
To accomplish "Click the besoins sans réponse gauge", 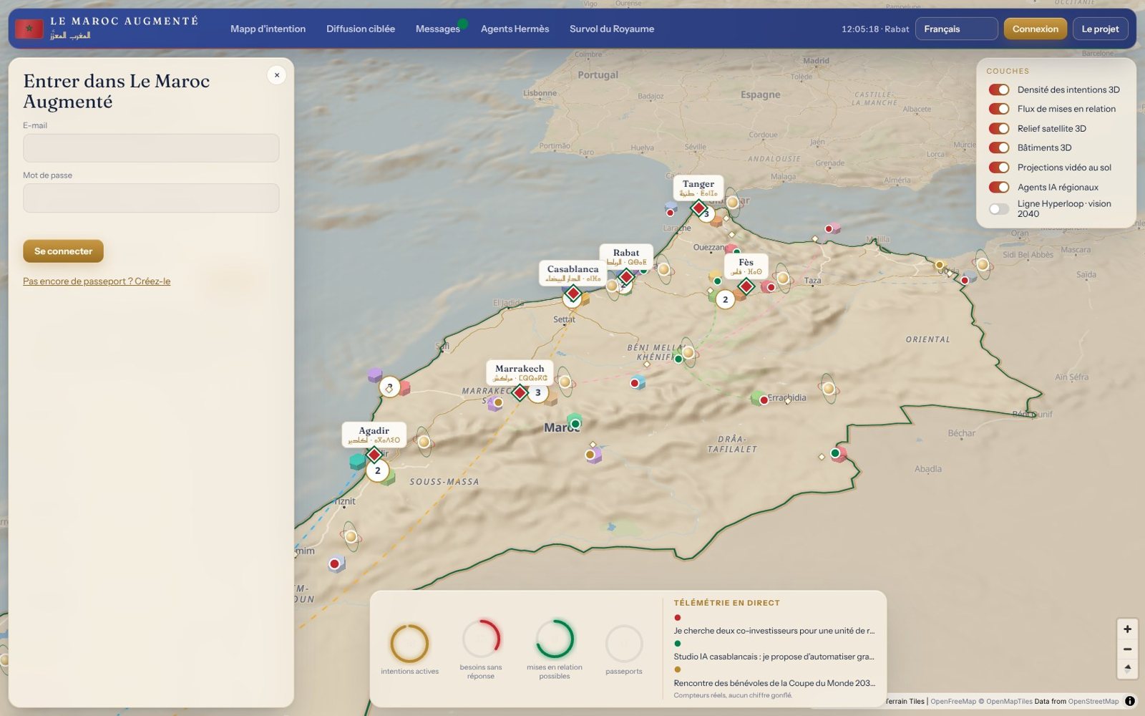I will 481,639.
